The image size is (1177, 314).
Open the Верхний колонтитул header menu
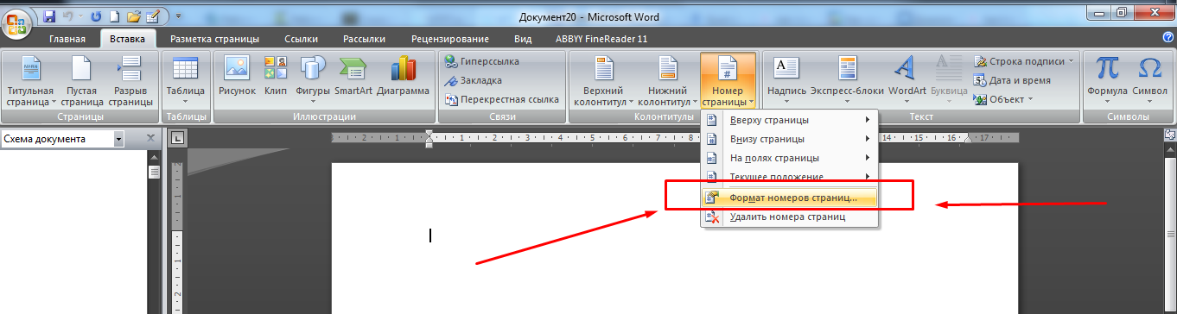604,80
